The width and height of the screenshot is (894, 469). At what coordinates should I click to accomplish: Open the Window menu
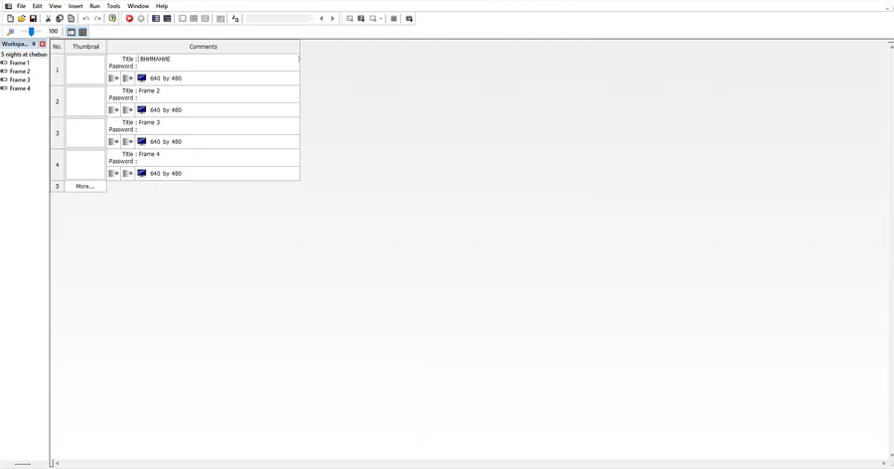tap(138, 6)
